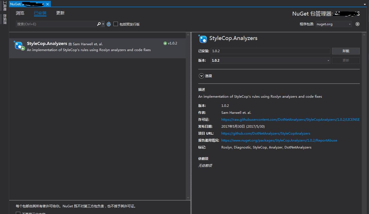
Task: Click the 卸载 uninstall button
Action: click(346, 51)
